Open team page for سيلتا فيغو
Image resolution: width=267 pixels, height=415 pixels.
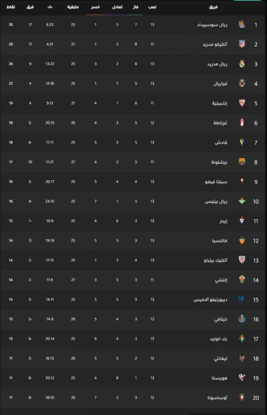(x=216, y=182)
